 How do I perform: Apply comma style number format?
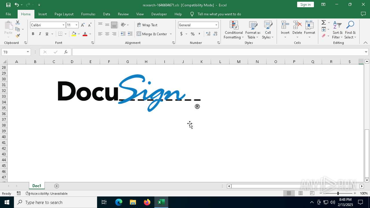pos(199,34)
